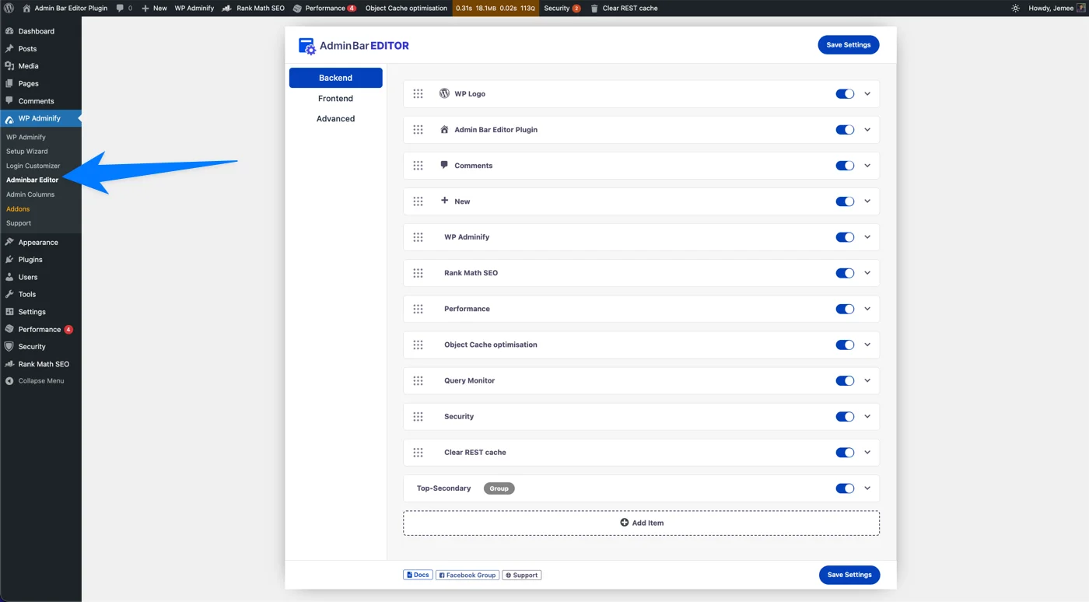Click the brightness toggle icon near Howdy menu

pyautogui.click(x=1017, y=8)
